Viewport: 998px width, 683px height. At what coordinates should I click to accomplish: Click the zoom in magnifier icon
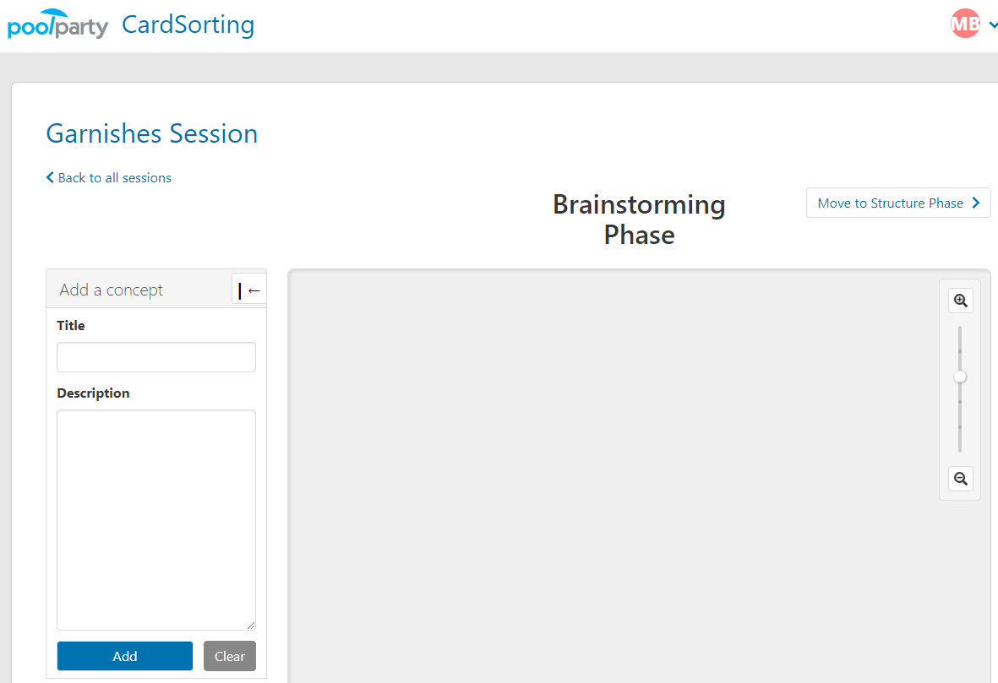click(x=961, y=301)
